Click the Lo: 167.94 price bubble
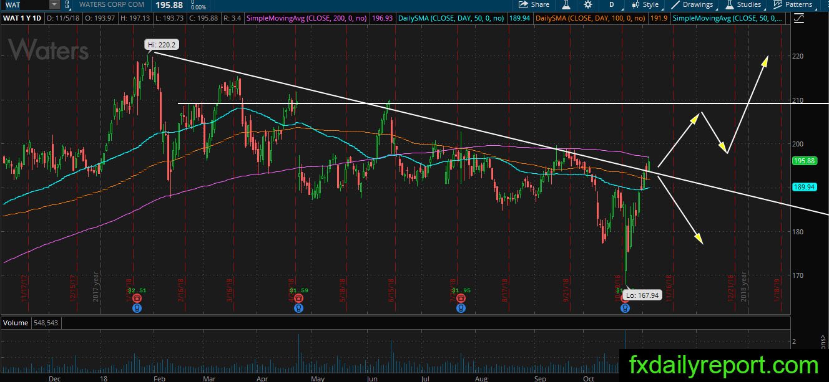 pyautogui.click(x=642, y=297)
